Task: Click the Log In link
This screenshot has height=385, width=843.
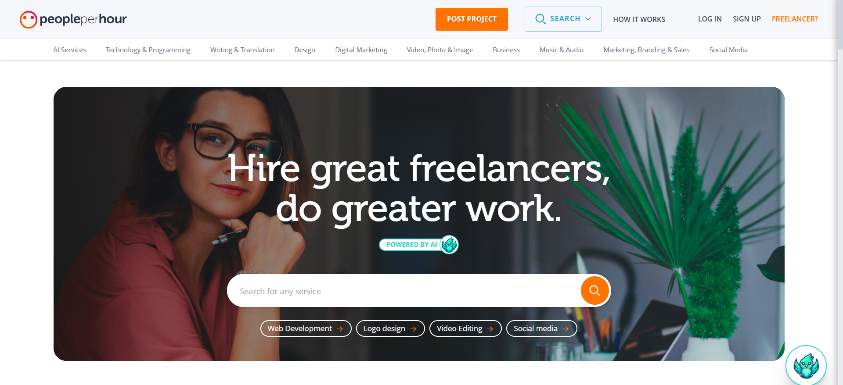Action: click(710, 19)
